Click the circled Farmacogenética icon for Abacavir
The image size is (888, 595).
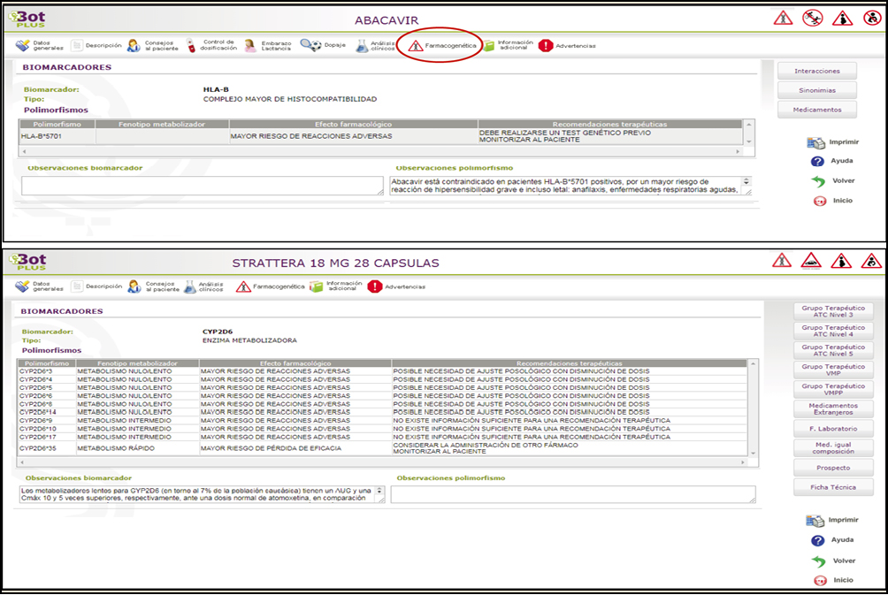click(417, 45)
